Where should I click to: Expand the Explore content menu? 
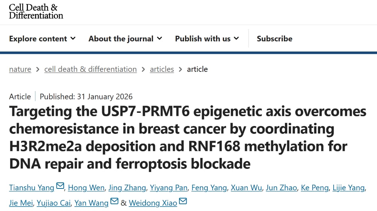pos(42,39)
